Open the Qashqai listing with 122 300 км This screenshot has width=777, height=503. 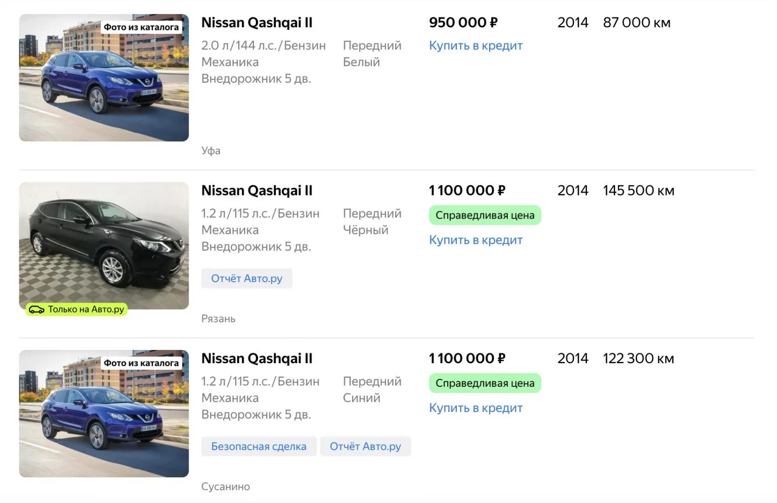pyautogui.click(x=256, y=359)
